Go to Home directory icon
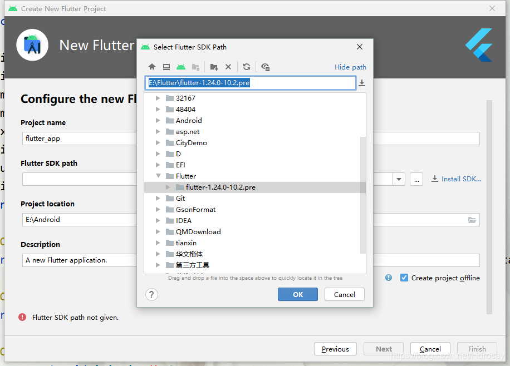The height and width of the screenshot is (366, 510). pyautogui.click(x=152, y=67)
